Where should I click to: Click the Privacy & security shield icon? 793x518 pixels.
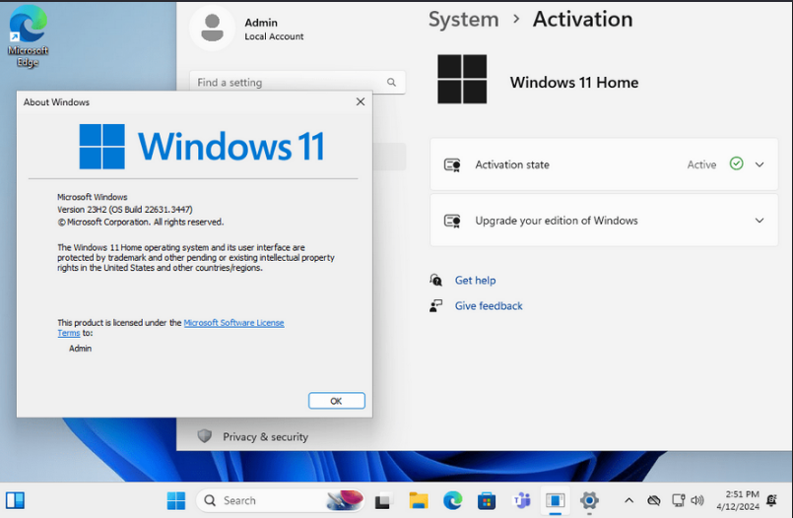pyautogui.click(x=205, y=436)
